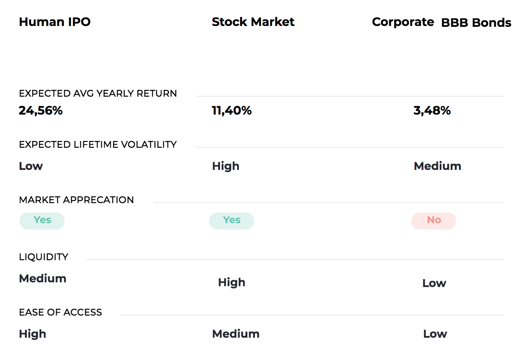Click the Liquidity row label

pos(44,257)
